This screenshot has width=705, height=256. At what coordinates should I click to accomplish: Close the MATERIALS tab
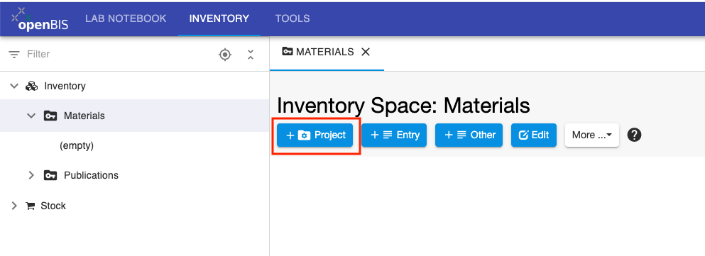(366, 52)
